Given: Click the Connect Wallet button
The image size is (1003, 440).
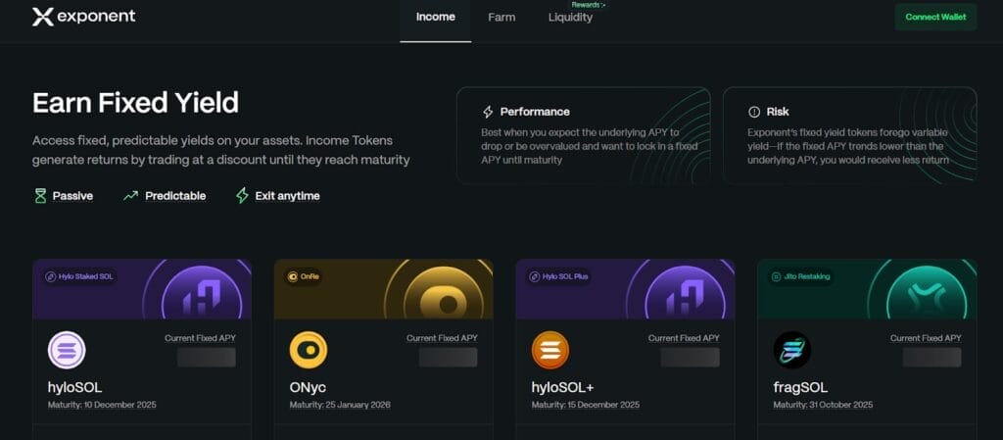Looking at the screenshot, I should tap(935, 18).
